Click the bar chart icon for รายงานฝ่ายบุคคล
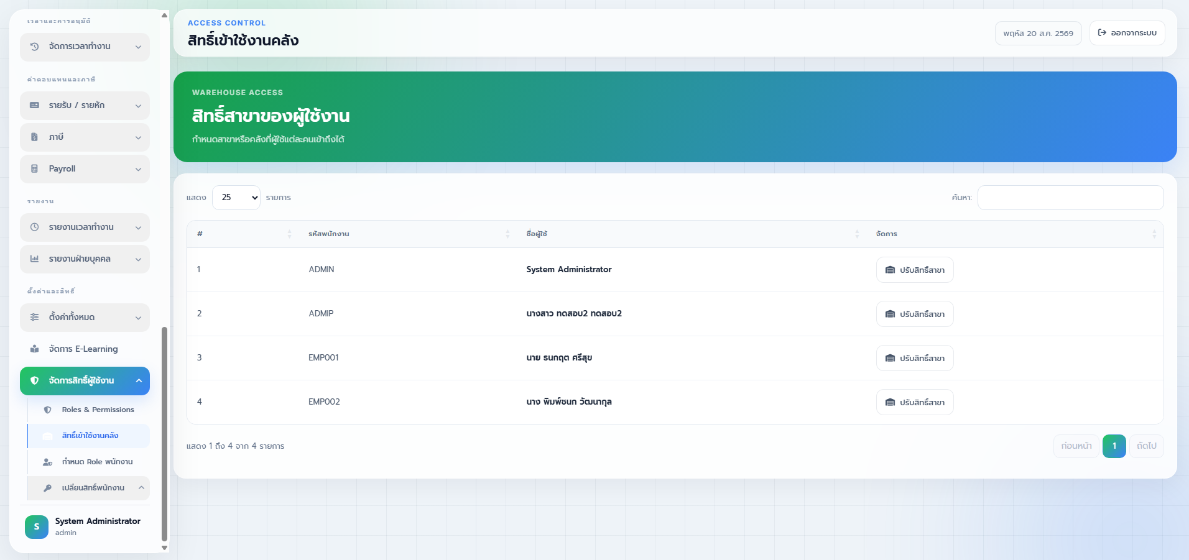 click(x=35, y=259)
